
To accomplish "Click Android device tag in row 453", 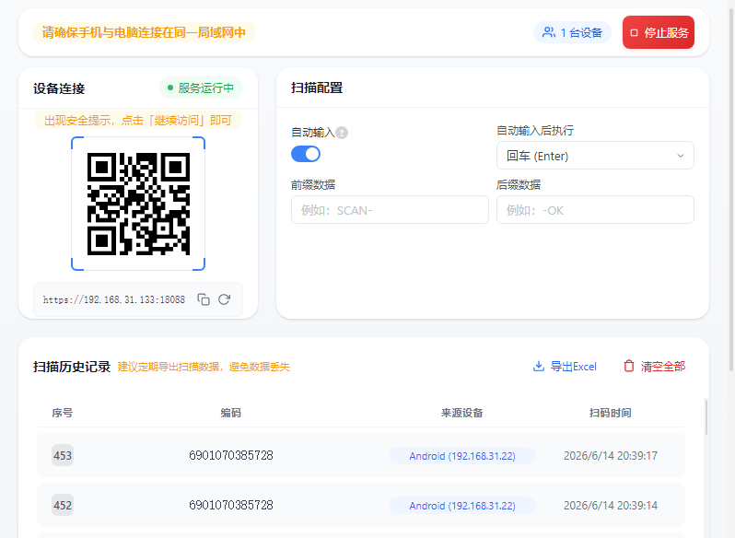I will coord(462,456).
